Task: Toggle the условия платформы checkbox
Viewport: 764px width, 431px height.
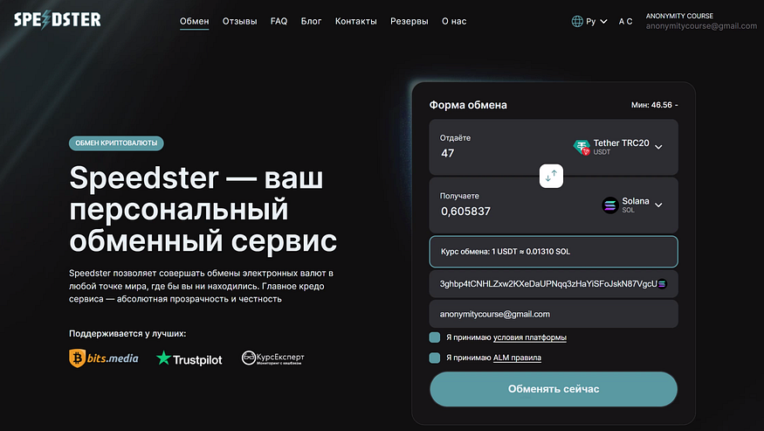Action: [435, 337]
